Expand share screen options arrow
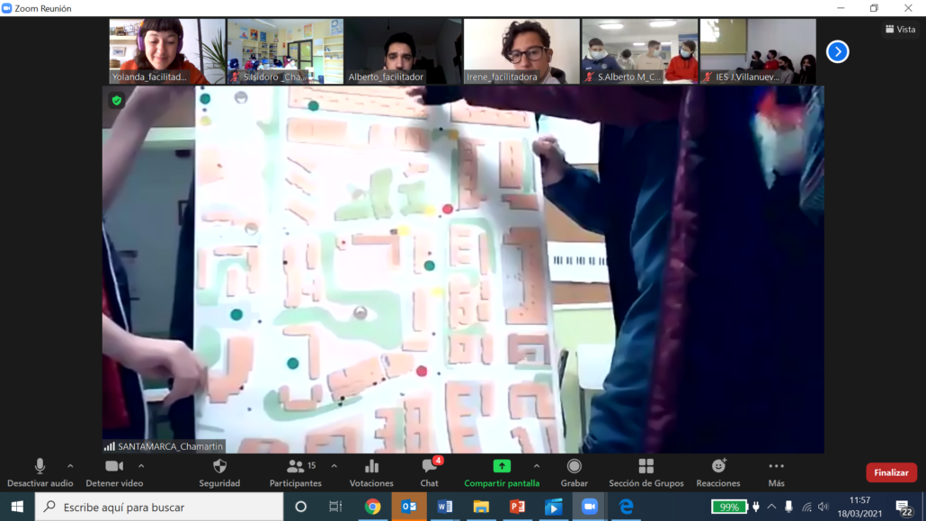The image size is (926, 521). coord(537,466)
